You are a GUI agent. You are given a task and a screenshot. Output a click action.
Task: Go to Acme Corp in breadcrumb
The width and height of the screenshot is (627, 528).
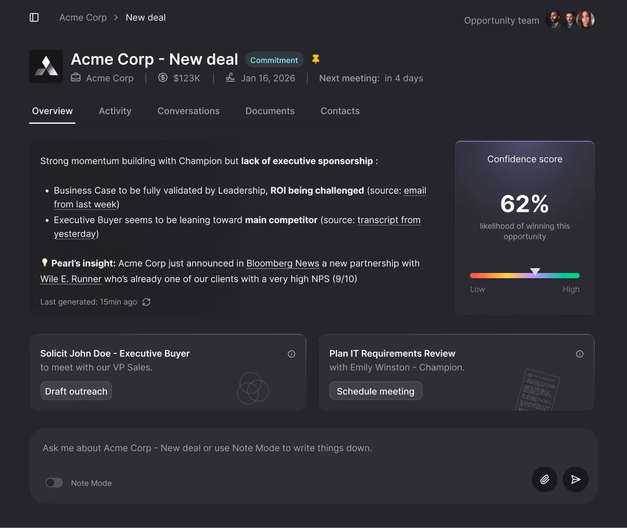click(83, 17)
